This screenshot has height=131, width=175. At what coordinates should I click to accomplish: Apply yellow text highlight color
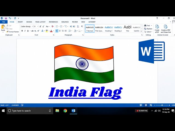pyautogui.click(x=47, y=31)
